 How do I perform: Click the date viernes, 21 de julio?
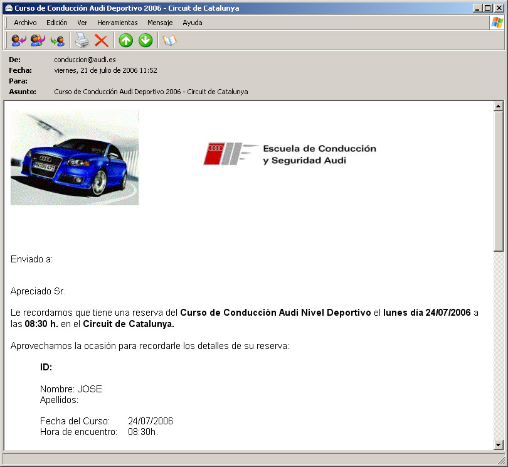coord(105,70)
